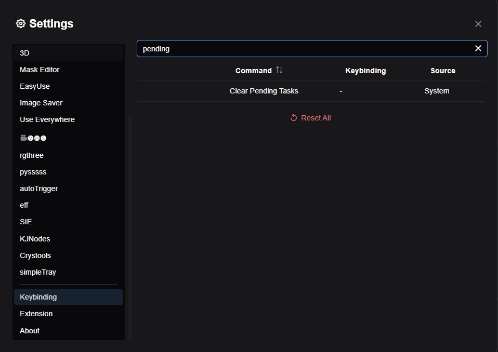Click Reset All keybindings
This screenshot has height=352, width=498.
pos(311,118)
